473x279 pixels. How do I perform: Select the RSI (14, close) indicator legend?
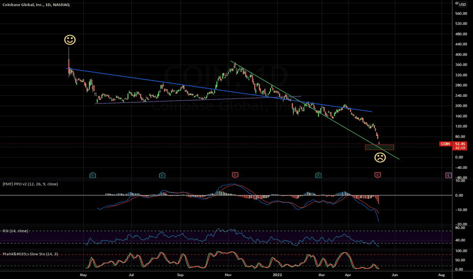[15, 231]
